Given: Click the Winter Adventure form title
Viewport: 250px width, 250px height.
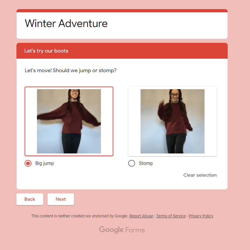Looking at the screenshot, I should pyautogui.click(x=66, y=23).
